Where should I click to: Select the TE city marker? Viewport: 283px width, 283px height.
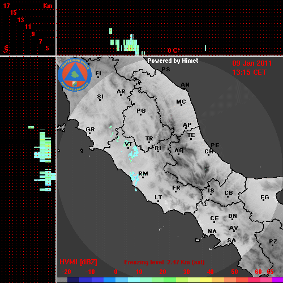point(191,139)
